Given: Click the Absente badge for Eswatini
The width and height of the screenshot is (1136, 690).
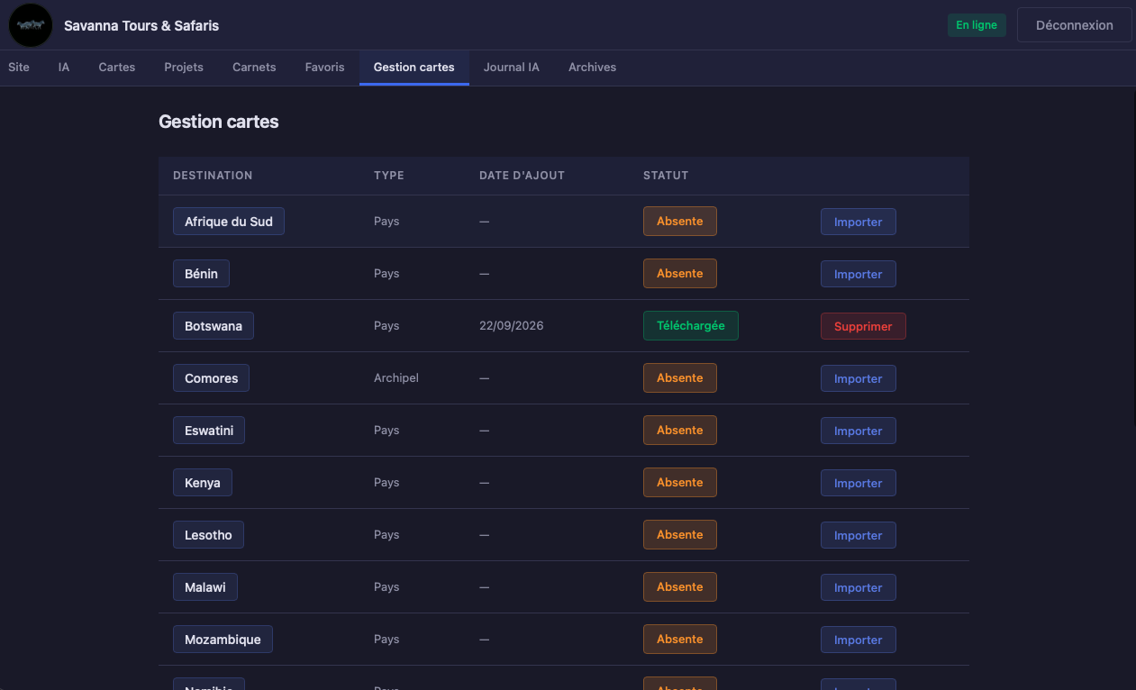Looking at the screenshot, I should [680, 431].
